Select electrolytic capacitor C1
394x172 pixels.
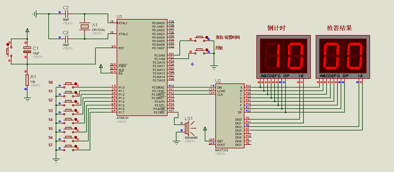pyautogui.click(x=27, y=49)
